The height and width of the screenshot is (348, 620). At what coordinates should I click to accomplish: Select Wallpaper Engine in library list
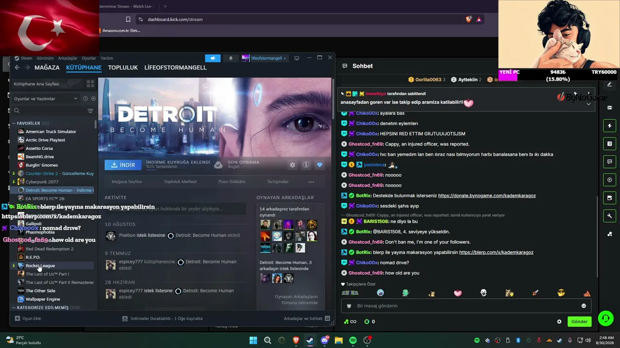[x=43, y=299]
